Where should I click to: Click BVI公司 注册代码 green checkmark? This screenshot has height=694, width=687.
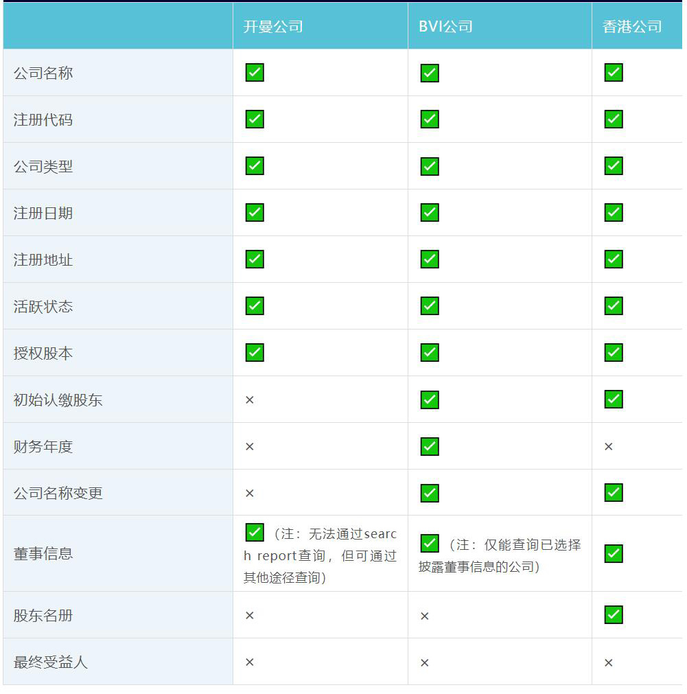pyautogui.click(x=430, y=119)
